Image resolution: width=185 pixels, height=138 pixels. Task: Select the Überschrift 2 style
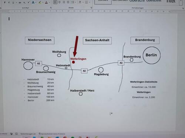pos(154,1)
